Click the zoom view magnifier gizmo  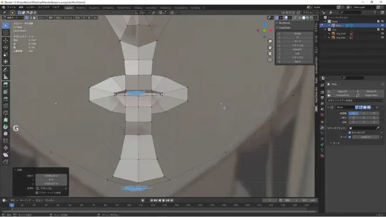pyautogui.click(x=270, y=42)
